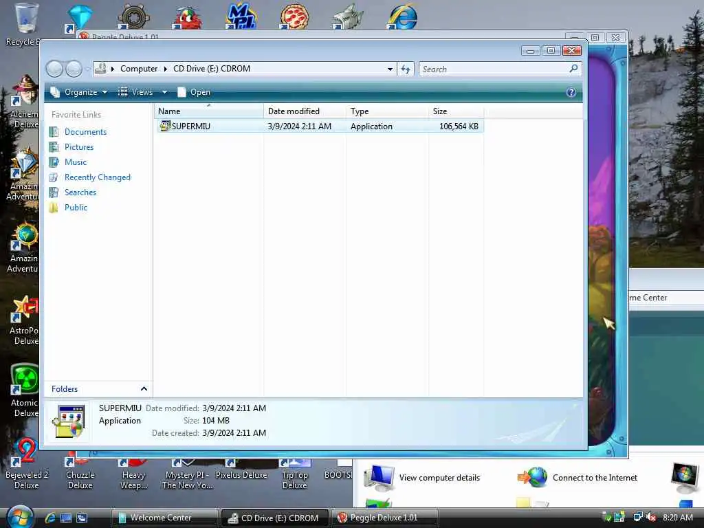Select the SUPERMIU application file

tap(320, 126)
